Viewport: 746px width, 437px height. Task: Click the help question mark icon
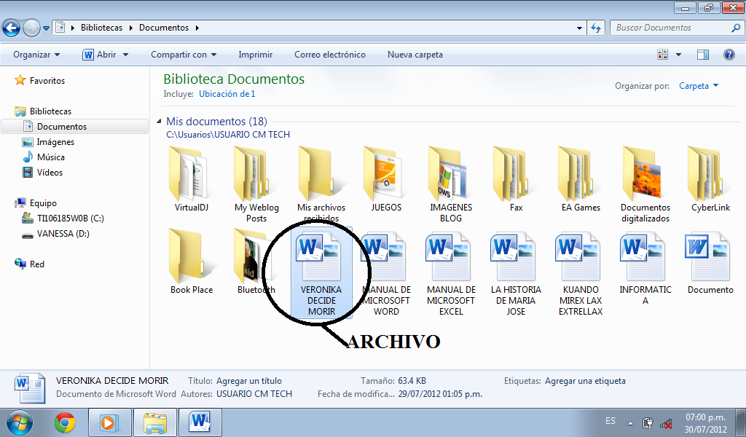click(x=729, y=55)
